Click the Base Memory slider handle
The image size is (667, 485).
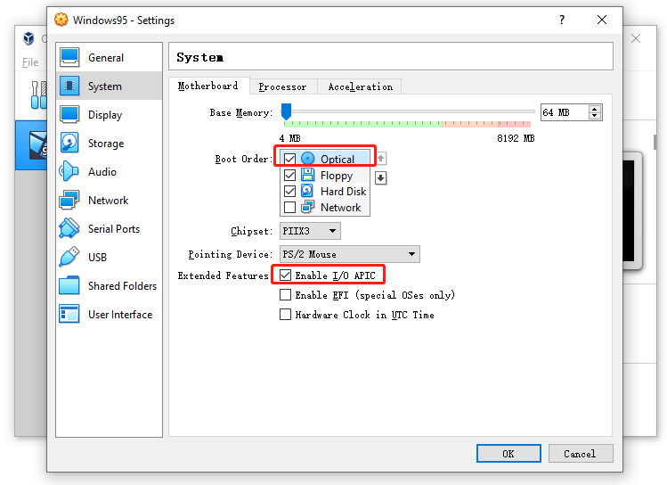[x=286, y=111]
